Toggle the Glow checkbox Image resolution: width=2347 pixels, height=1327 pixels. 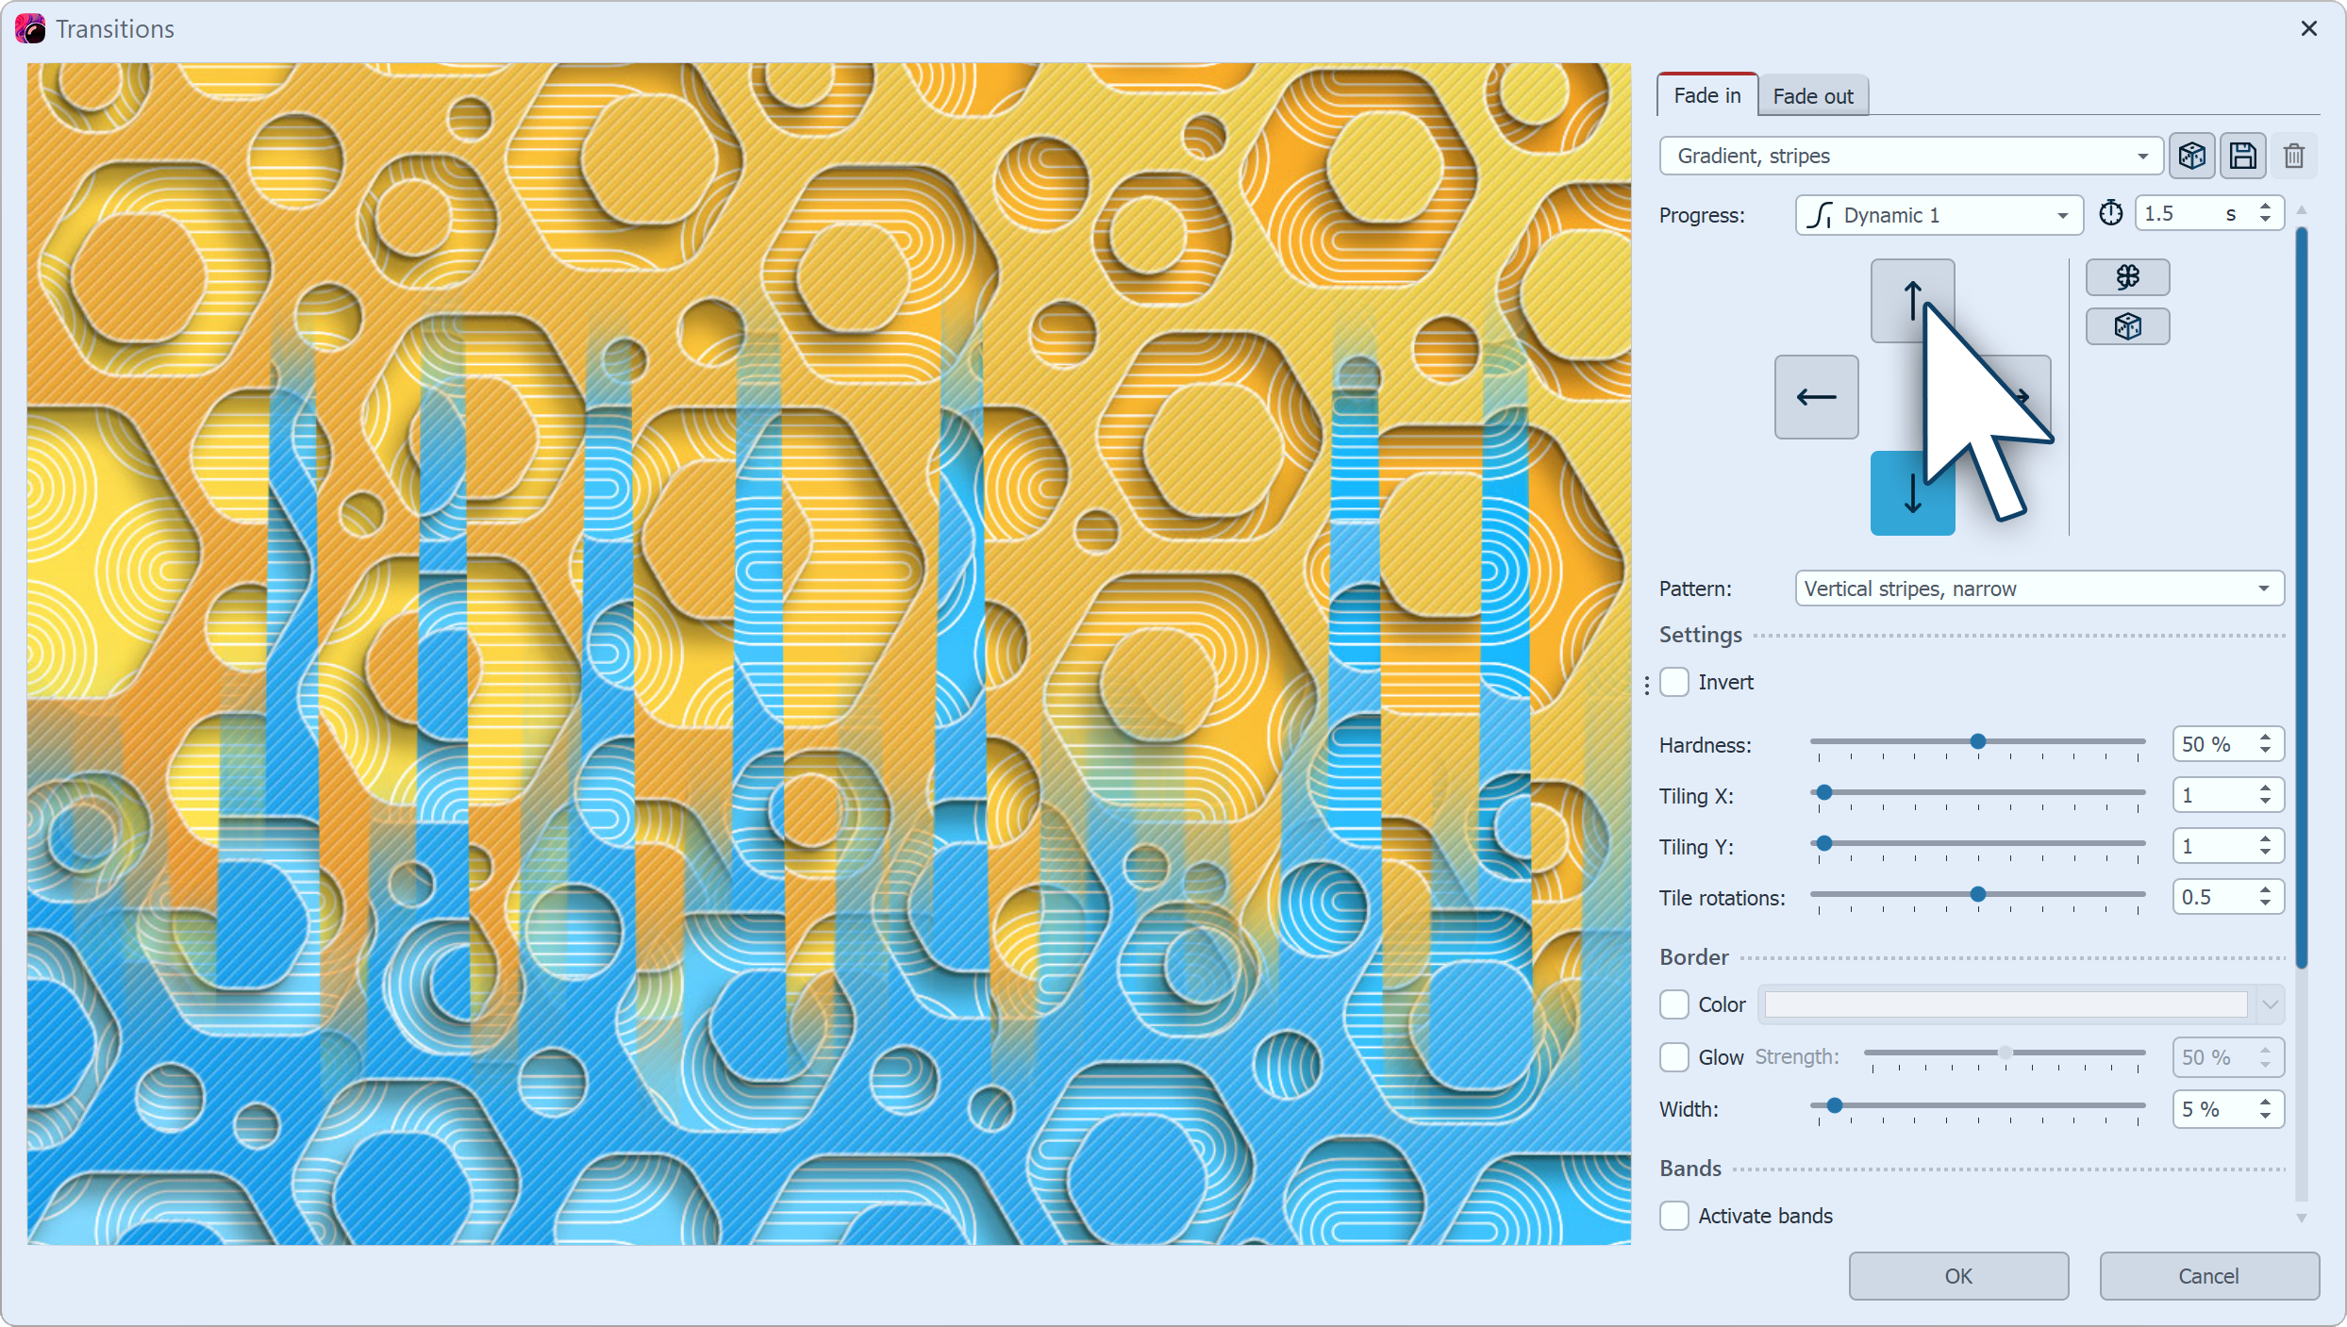[x=1674, y=1057]
